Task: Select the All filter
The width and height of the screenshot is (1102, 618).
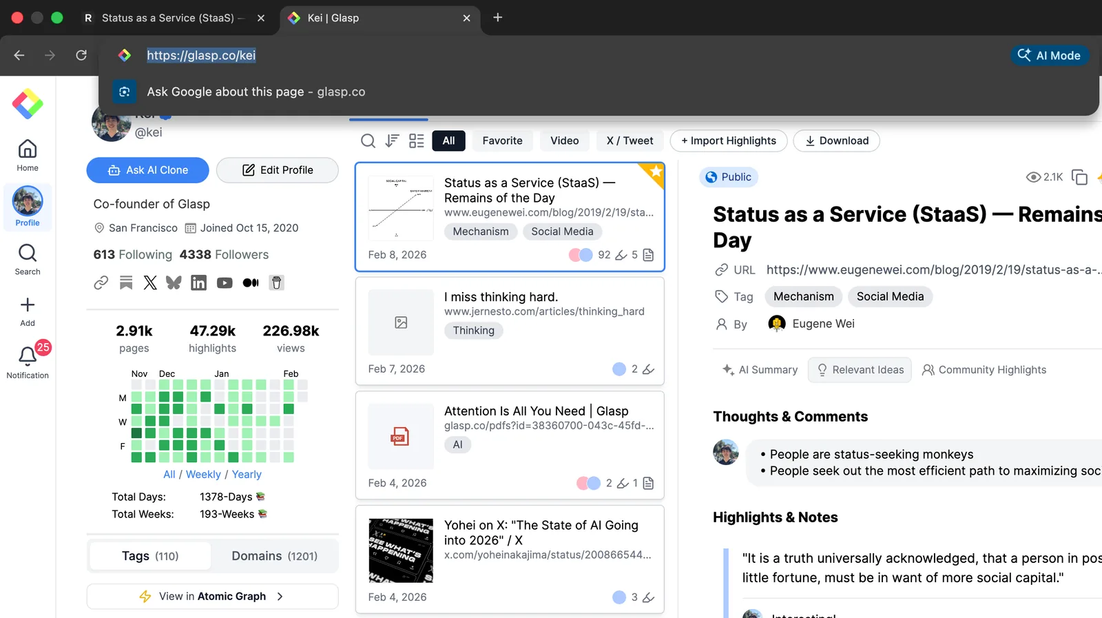Action: pos(448,141)
